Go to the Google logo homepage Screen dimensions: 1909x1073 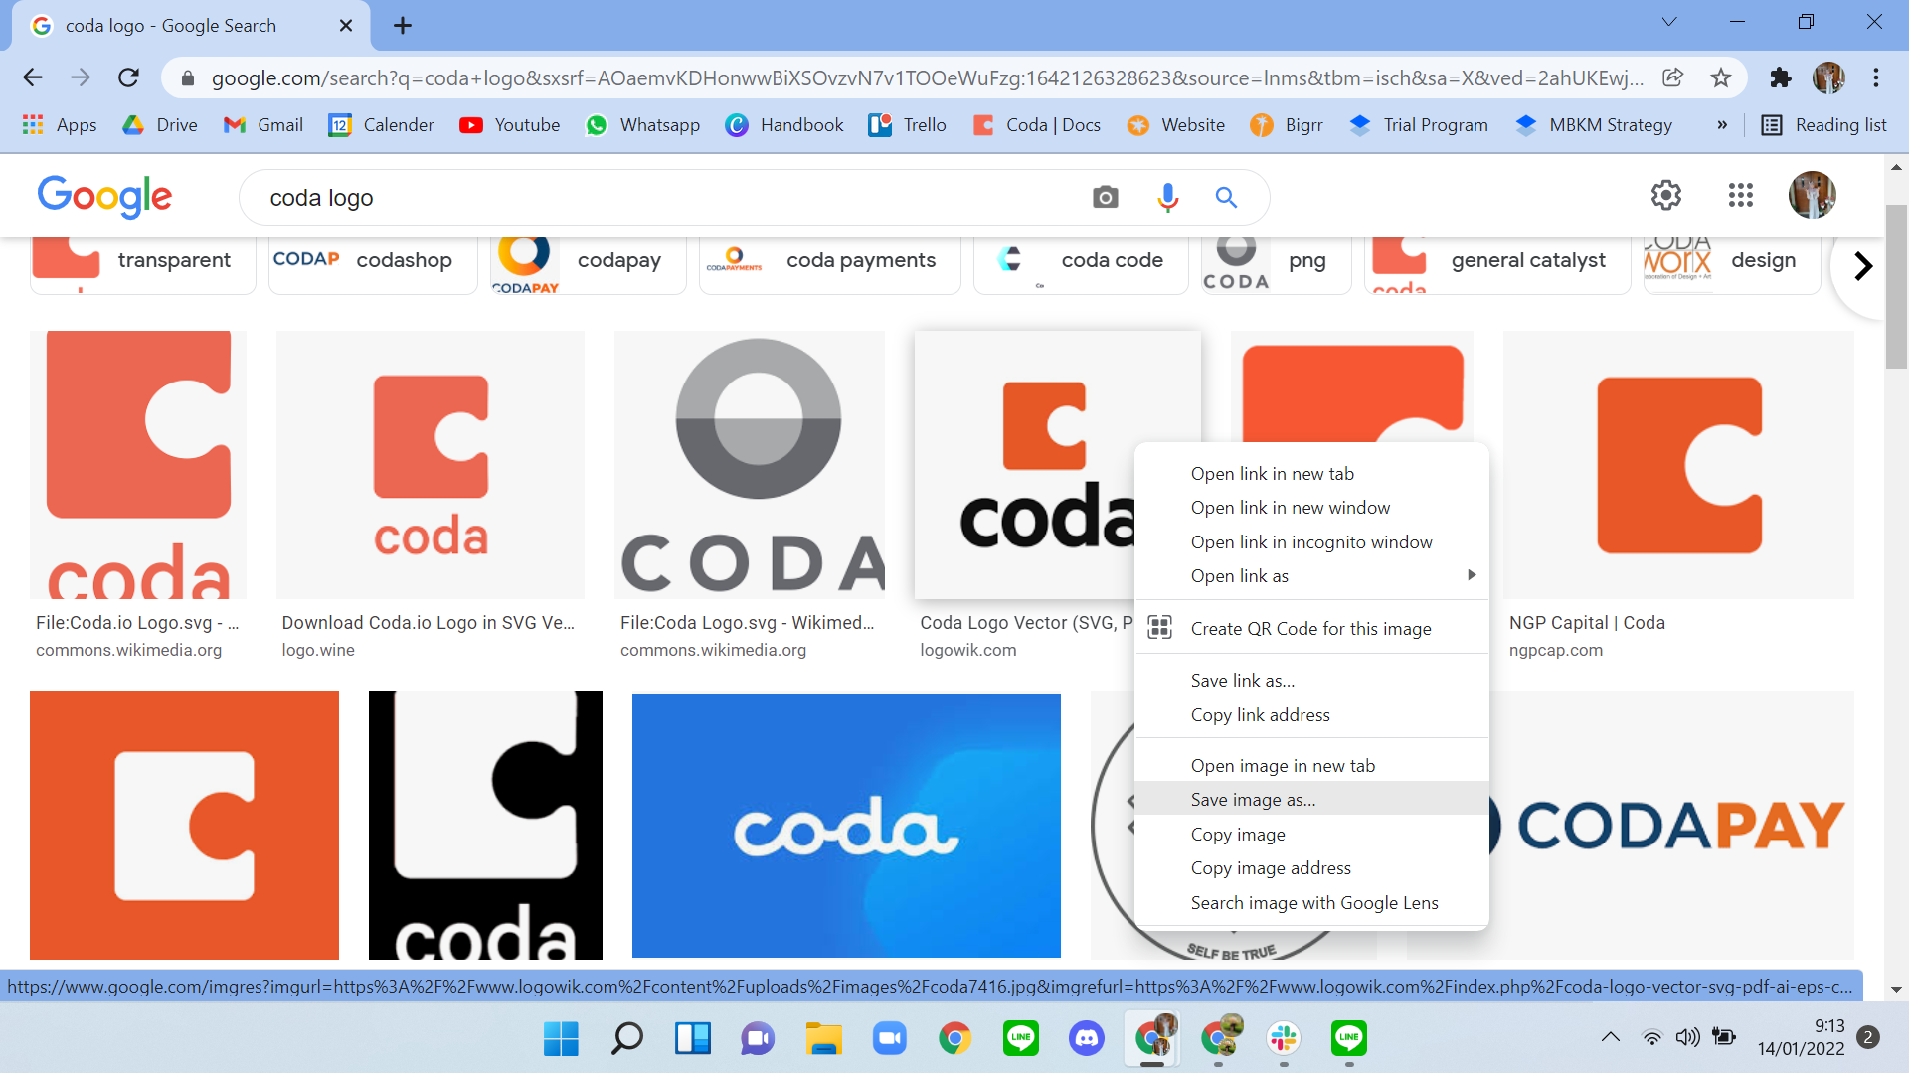[x=104, y=196]
